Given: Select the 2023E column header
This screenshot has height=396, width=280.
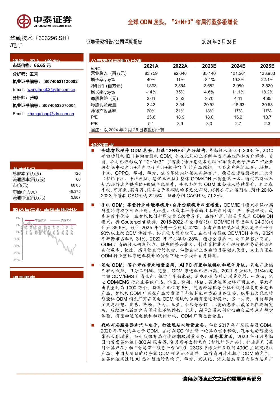Looking at the screenshot, I should pyautogui.click(x=209, y=66).
